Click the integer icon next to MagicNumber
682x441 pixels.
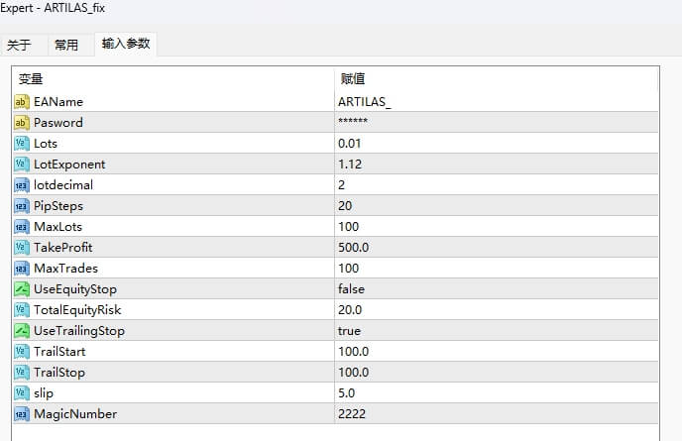tap(22, 413)
